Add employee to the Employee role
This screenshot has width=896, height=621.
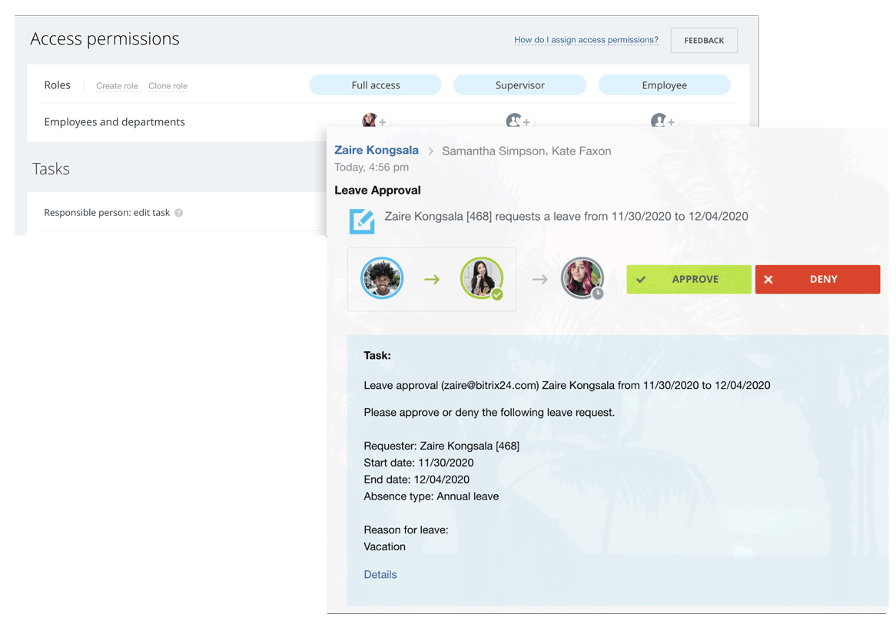click(x=671, y=122)
